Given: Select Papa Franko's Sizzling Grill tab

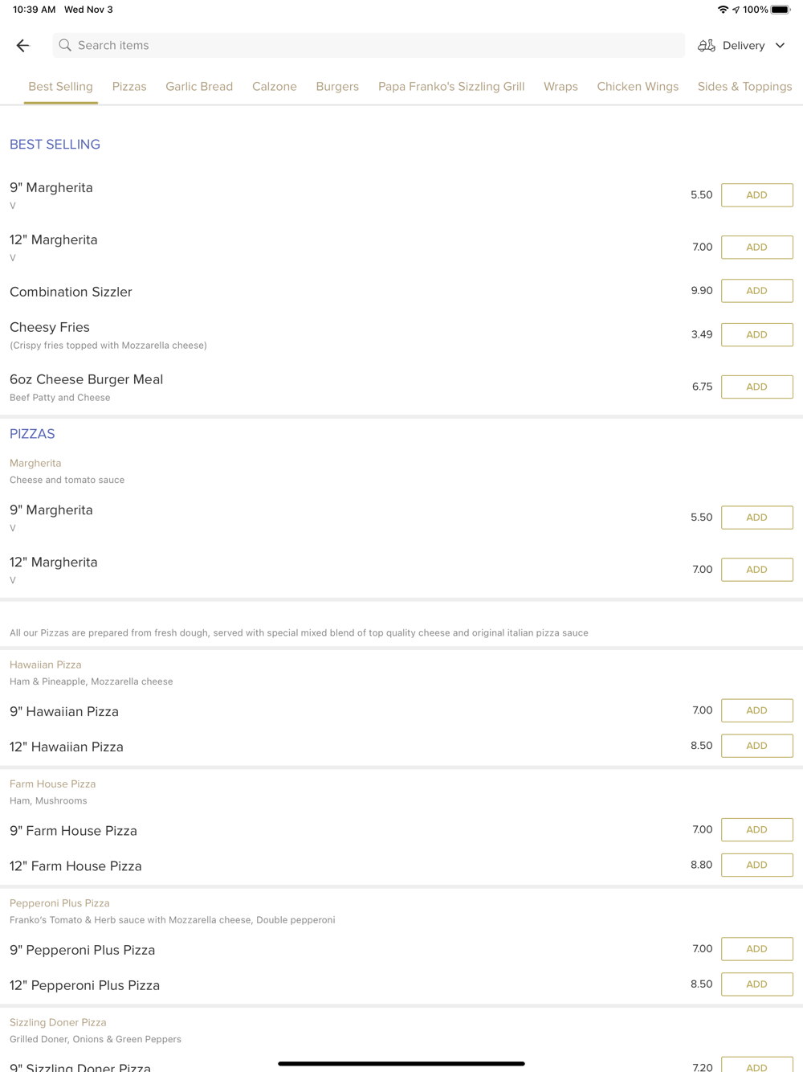Looking at the screenshot, I should tap(451, 87).
